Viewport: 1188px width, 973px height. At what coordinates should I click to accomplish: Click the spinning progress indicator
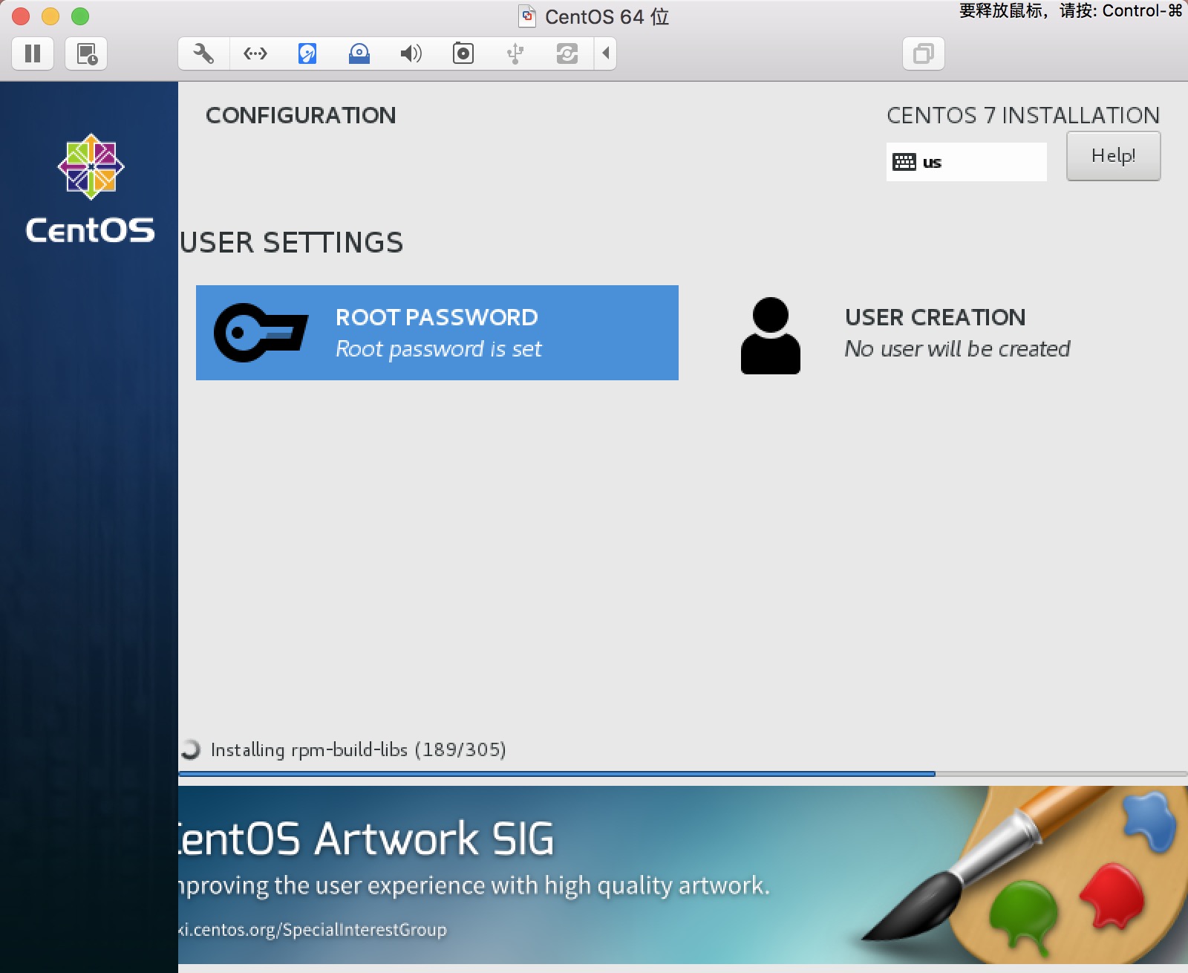click(x=191, y=749)
